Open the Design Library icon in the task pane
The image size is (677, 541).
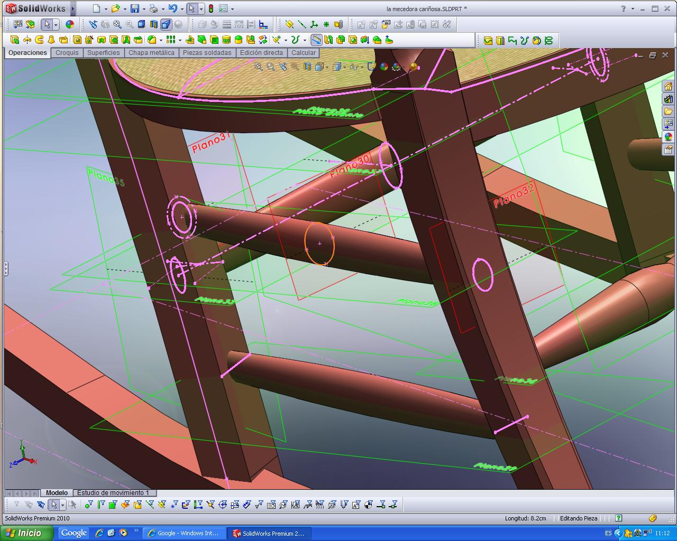click(668, 99)
